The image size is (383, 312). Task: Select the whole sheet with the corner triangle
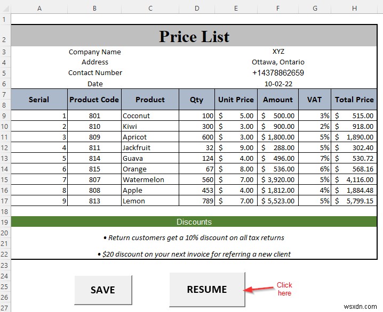(x=5, y=9)
